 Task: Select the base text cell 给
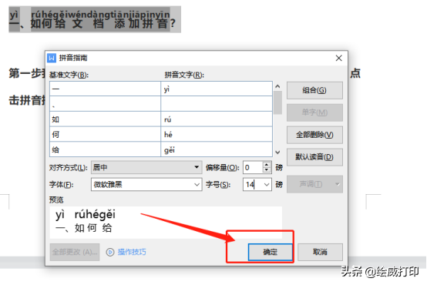[x=105, y=149]
